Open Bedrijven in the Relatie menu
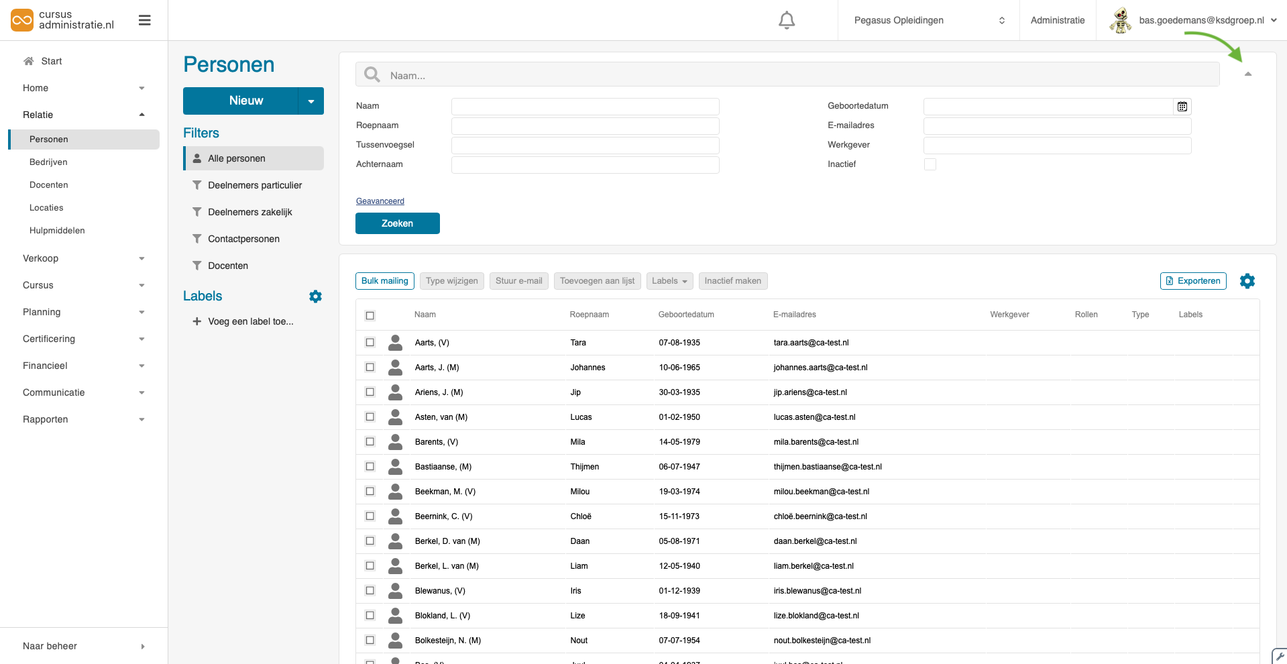Screen dimensions: 1287x664 (x=48, y=162)
